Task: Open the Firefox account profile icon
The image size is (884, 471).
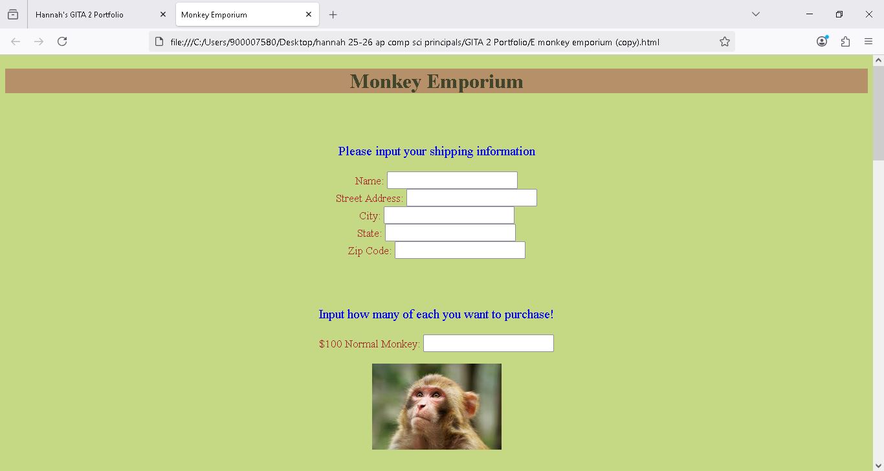Action: (x=822, y=41)
